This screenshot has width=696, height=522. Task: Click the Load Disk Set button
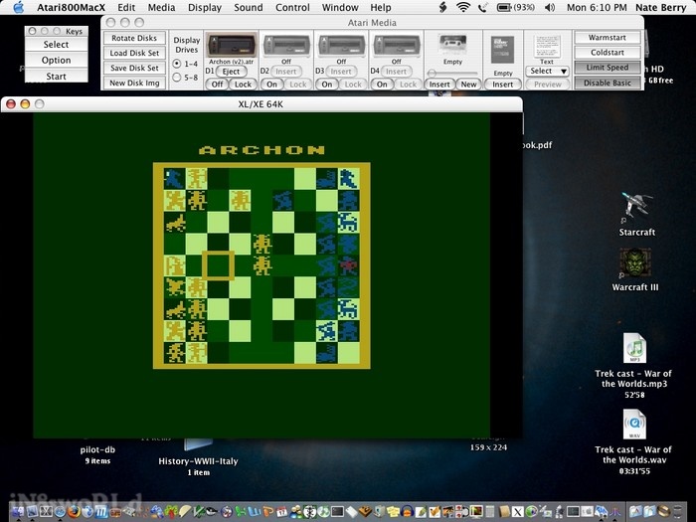coord(134,53)
